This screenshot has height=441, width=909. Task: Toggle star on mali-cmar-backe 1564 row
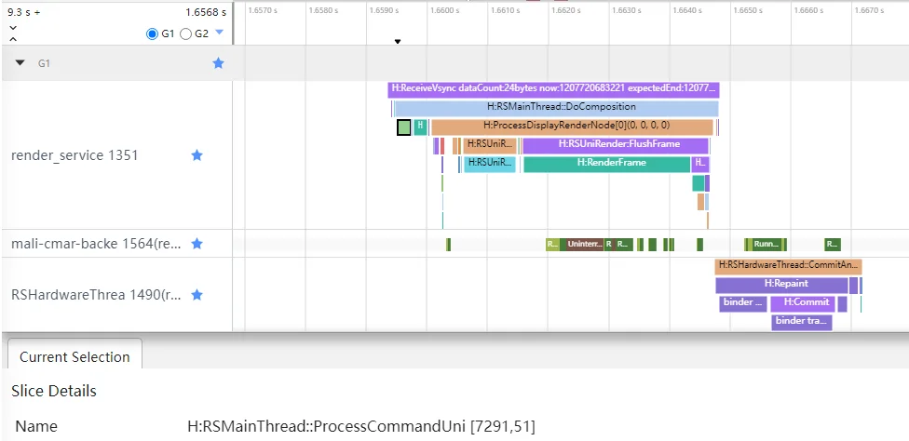[197, 244]
